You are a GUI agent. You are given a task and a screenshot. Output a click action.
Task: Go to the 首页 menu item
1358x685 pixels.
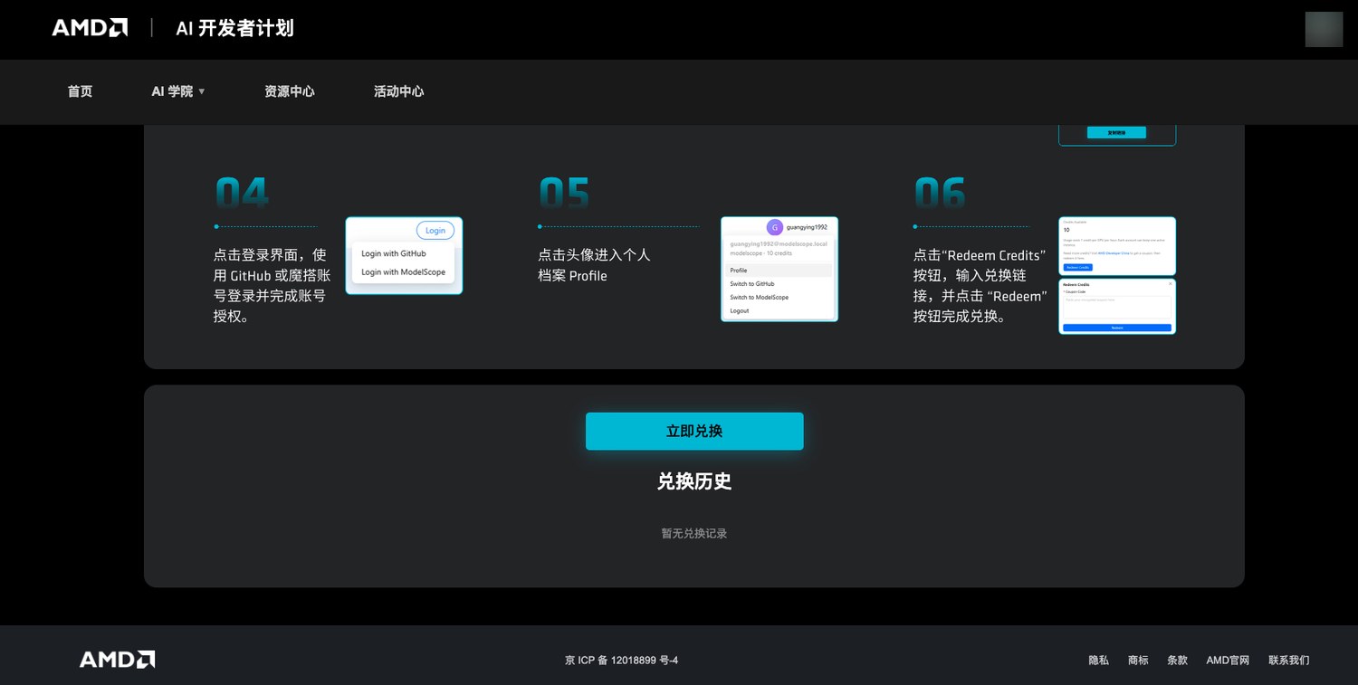click(80, 91)
